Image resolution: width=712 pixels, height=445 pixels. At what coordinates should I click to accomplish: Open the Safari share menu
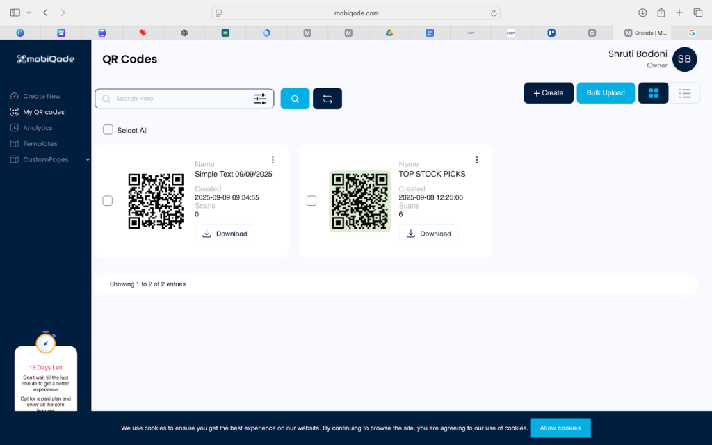661,13
